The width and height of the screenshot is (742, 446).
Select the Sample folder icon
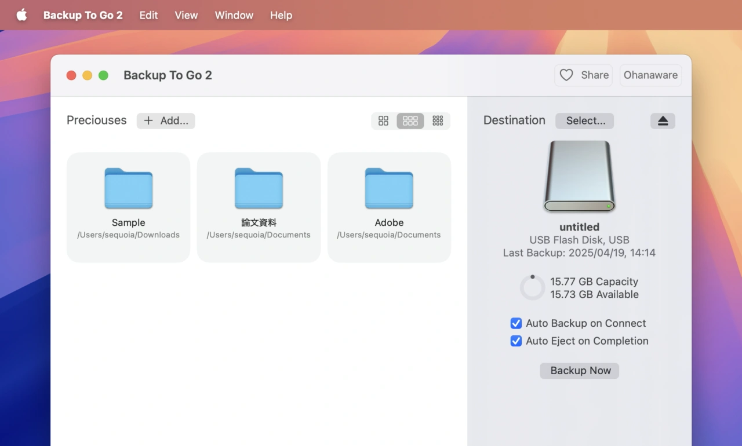pos(128,188)
